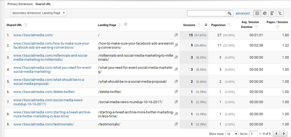The width and height of the screenshot is (291, 137).
Task: Click the 15 (41.67%) sessions cell
Action: [194, 35]
